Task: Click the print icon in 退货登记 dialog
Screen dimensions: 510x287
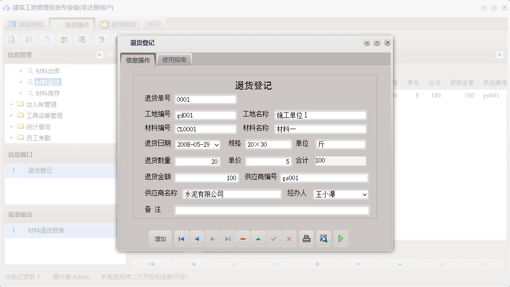Action: coord(306,238)
